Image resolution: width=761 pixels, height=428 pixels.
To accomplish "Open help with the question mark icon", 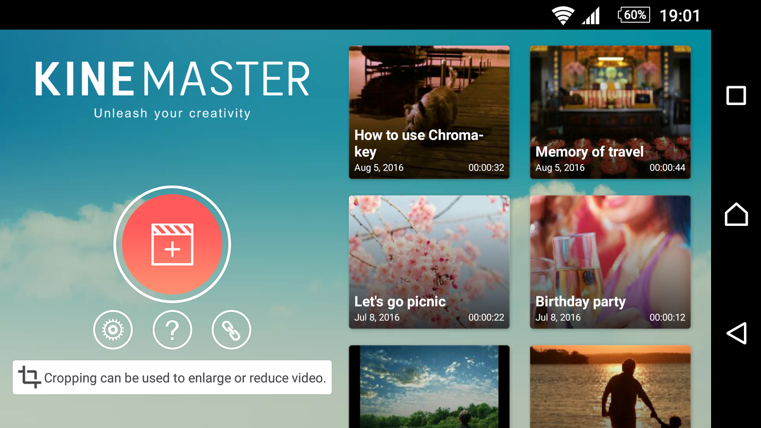I will point(172,330).
